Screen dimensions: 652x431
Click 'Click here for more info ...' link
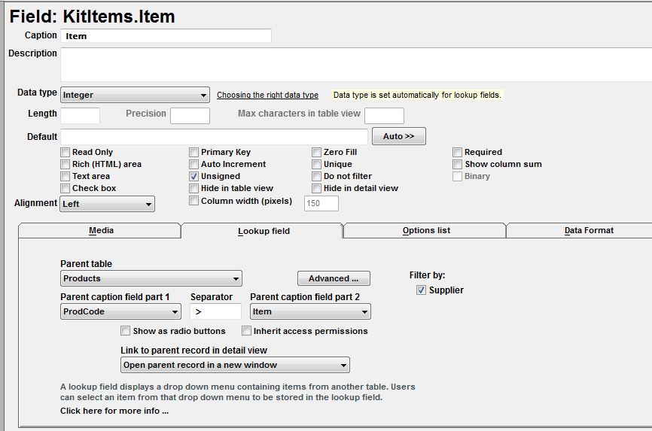114,411
